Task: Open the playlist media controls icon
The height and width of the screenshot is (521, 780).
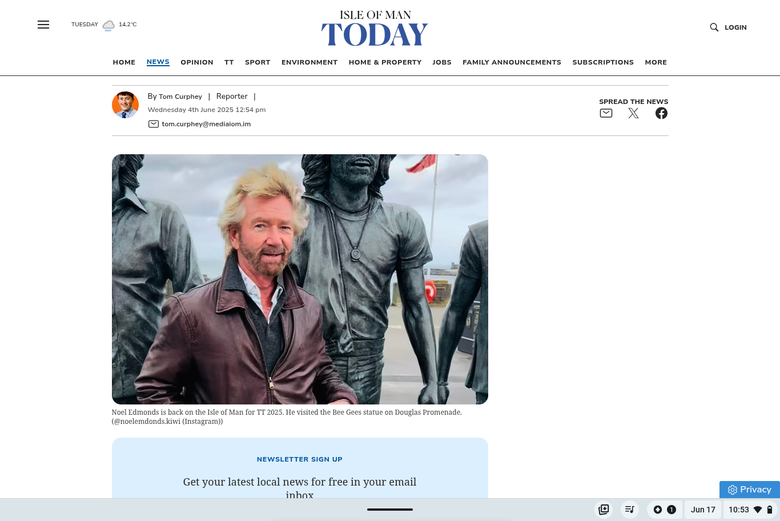Action: point(629,510)
